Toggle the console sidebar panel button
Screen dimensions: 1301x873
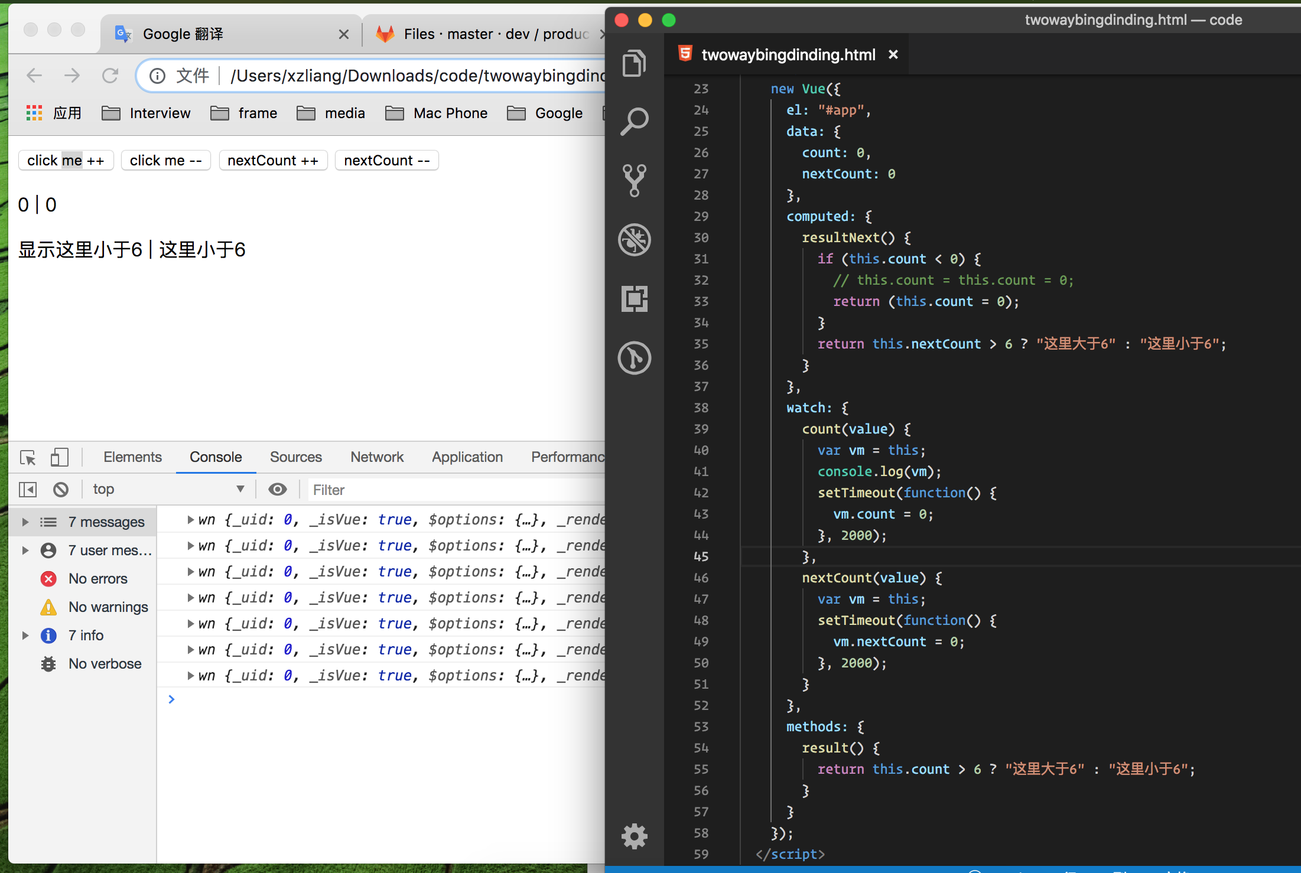click(x=28, y=489)
